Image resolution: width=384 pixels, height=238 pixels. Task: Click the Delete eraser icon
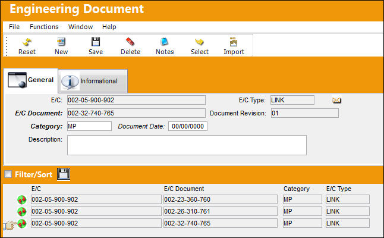tap(130, 42)
